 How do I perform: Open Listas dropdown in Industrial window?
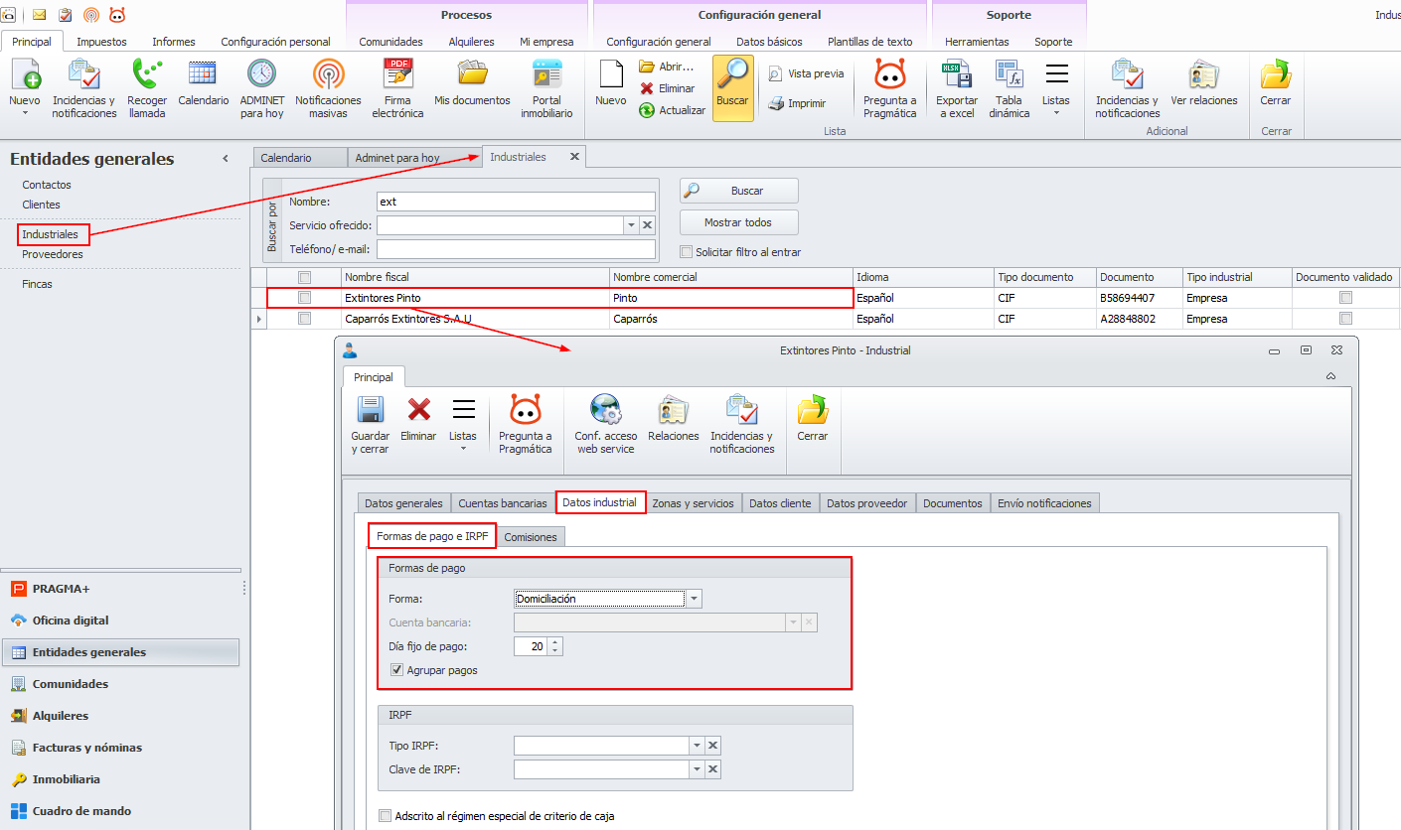pyautogui.click(x=463, y=424)
